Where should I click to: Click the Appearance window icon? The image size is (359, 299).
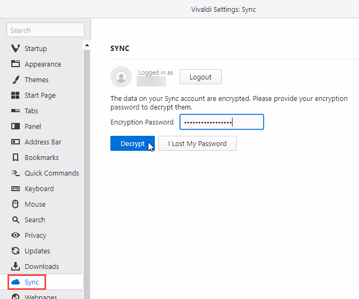[16, 64]
